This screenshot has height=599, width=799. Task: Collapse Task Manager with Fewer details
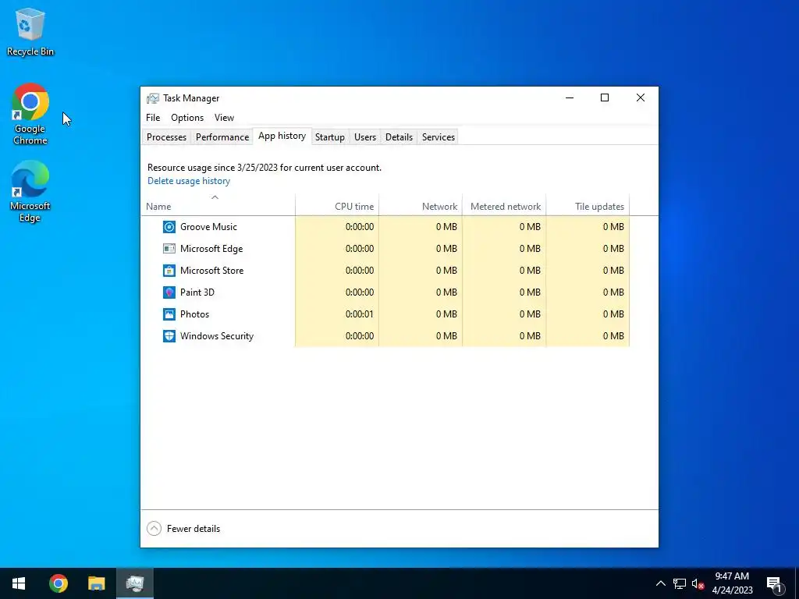pyautogui.click(x=183, y=529)
